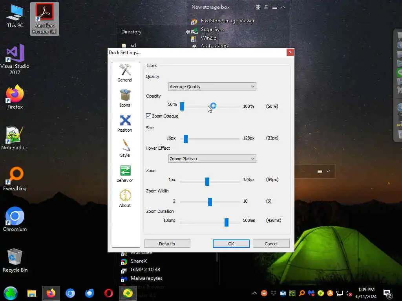The width and height of the screenshot is (402, 301).
Task: Select the Everything desktop shortcut
Action: point(15,179)
